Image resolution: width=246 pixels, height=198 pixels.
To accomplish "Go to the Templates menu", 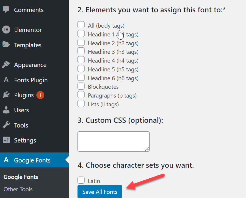I will pyautogui.click(x=34, y=45).
